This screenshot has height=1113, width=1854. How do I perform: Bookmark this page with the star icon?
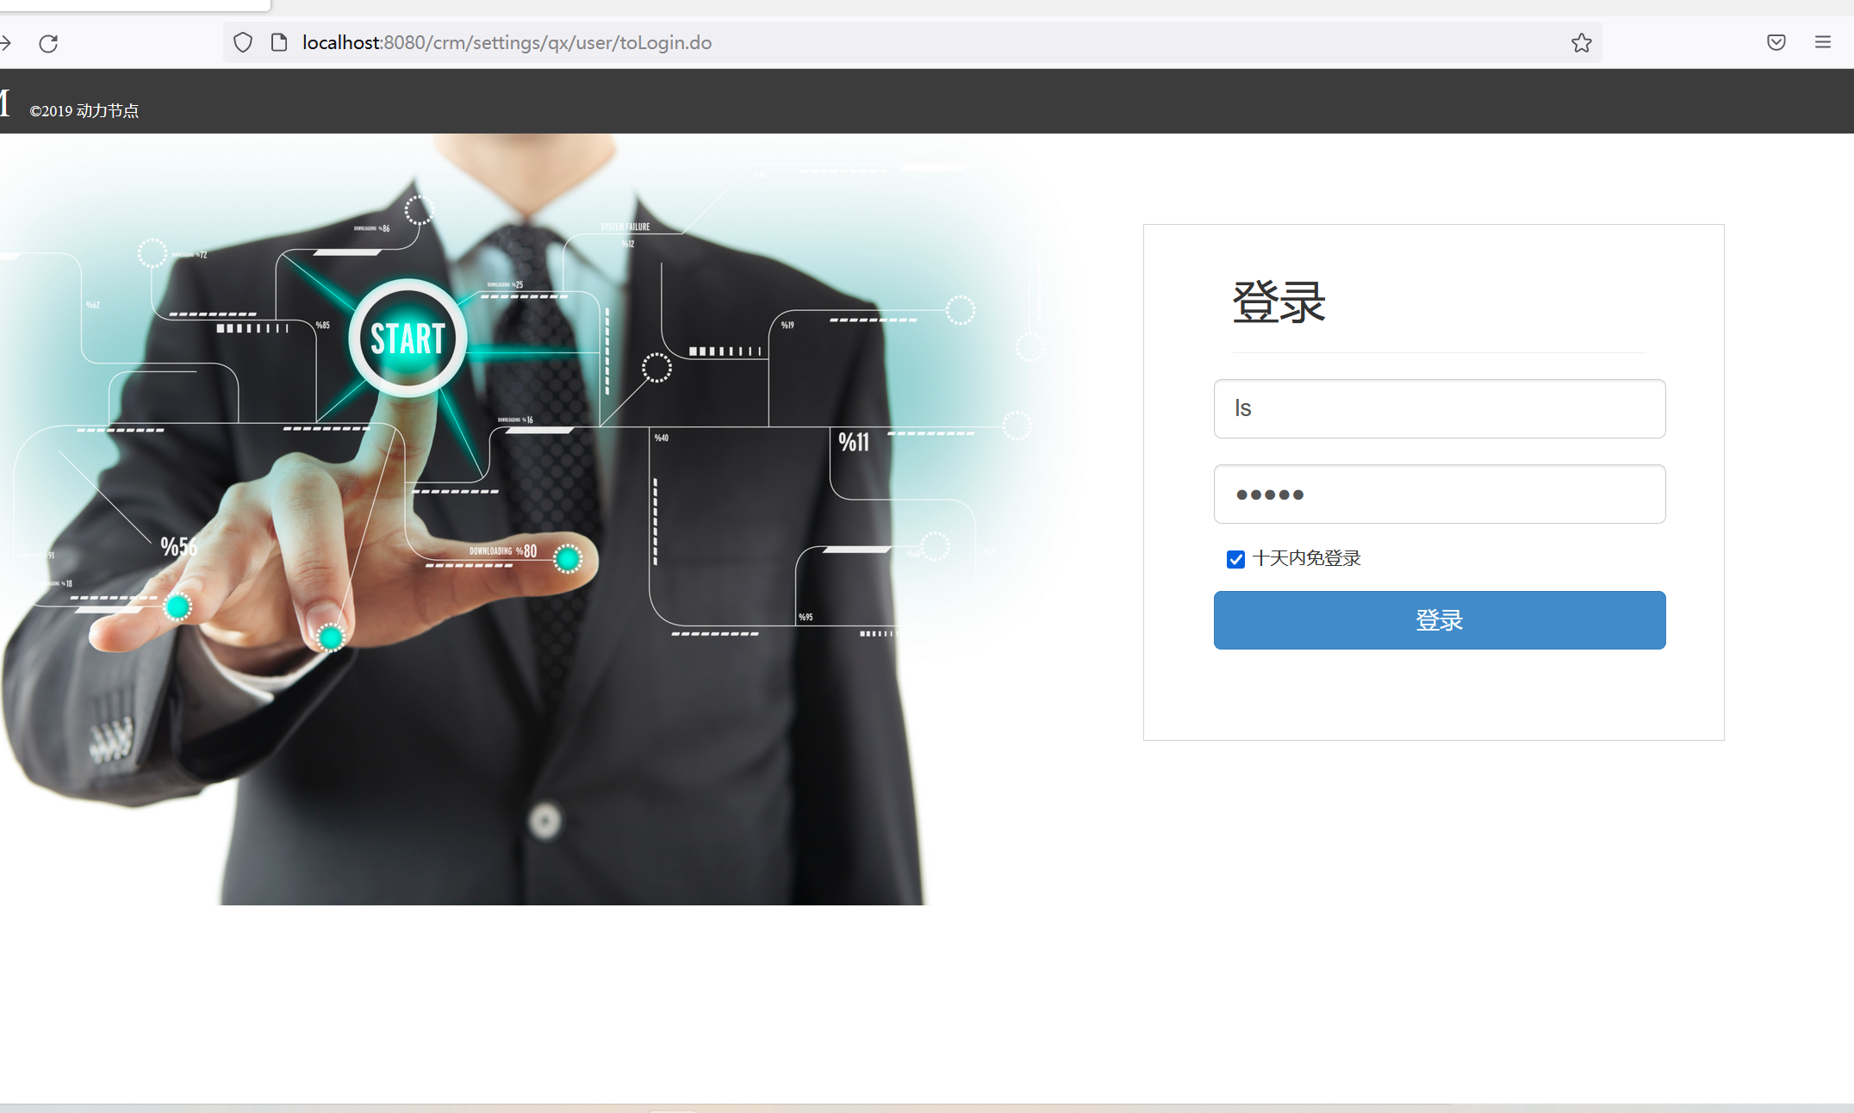click(x=1581, y=43)
